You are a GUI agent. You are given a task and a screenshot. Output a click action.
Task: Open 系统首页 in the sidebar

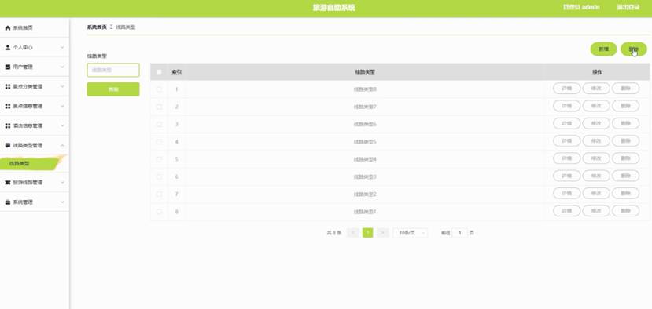coord(35,27)
